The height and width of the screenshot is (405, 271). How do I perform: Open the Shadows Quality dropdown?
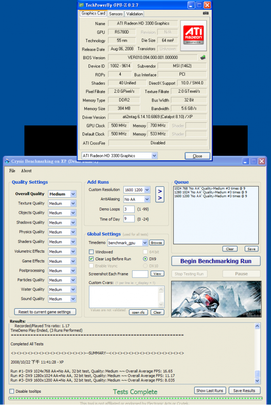[x=73, y=222]
